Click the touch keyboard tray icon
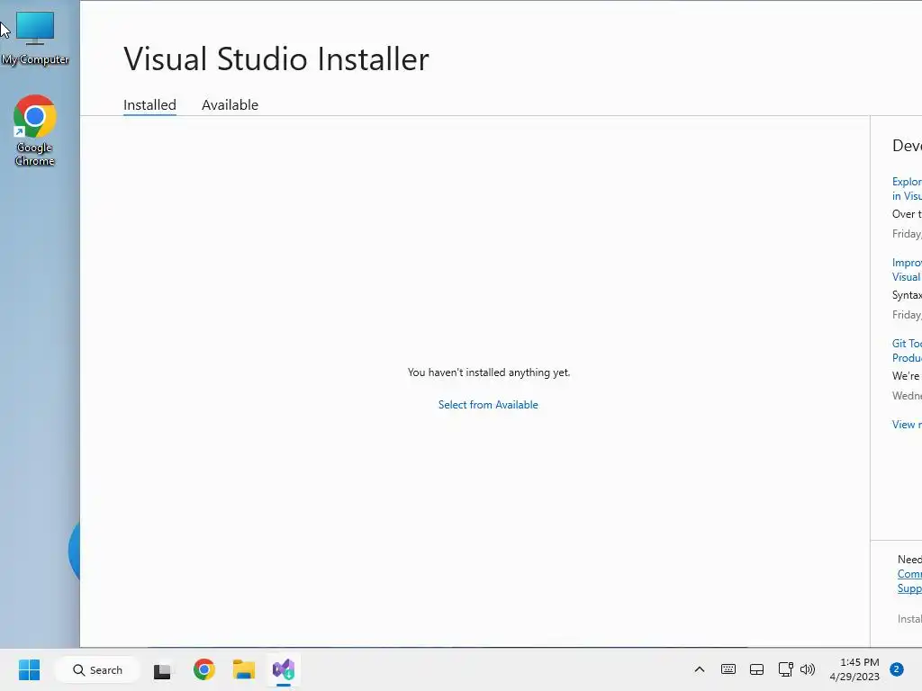The image size is (922, 691). 728,669
